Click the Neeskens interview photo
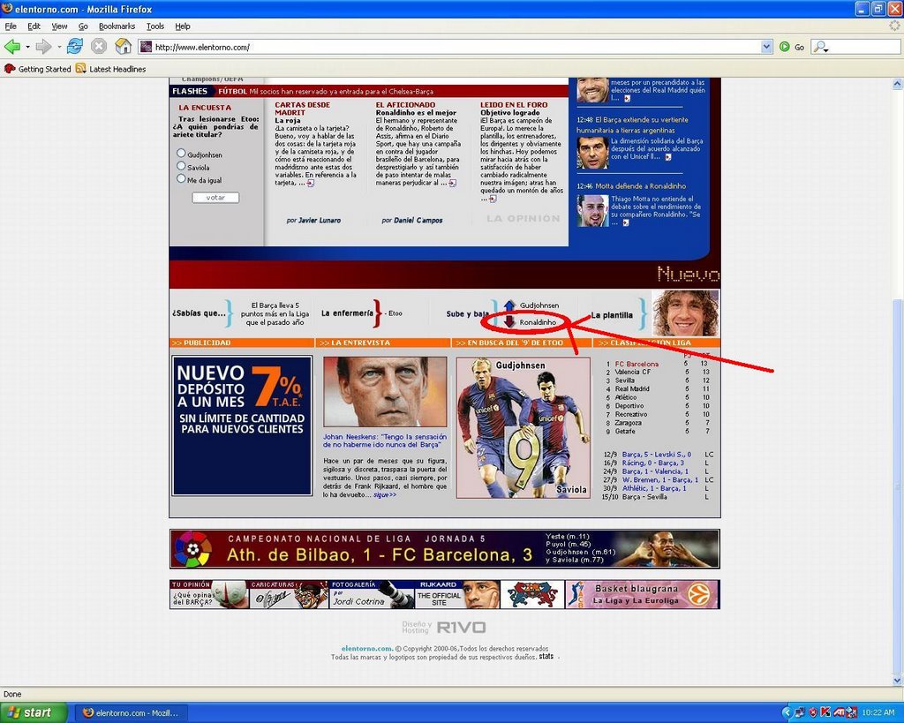Viewport: 904px width, 723px height. point(385,392)
